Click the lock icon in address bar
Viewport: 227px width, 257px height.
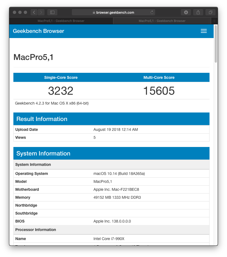coord(94,13)
